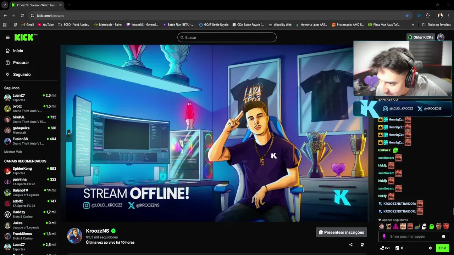The image size is (454, 255).
Task: Open the Chrome three-dot menu
Action: point(449,16)
